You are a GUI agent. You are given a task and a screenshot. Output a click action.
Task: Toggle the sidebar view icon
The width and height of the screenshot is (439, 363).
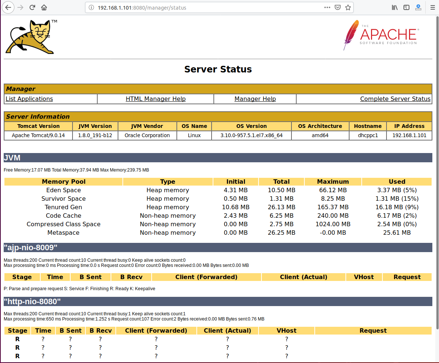(x=406, y=7)
